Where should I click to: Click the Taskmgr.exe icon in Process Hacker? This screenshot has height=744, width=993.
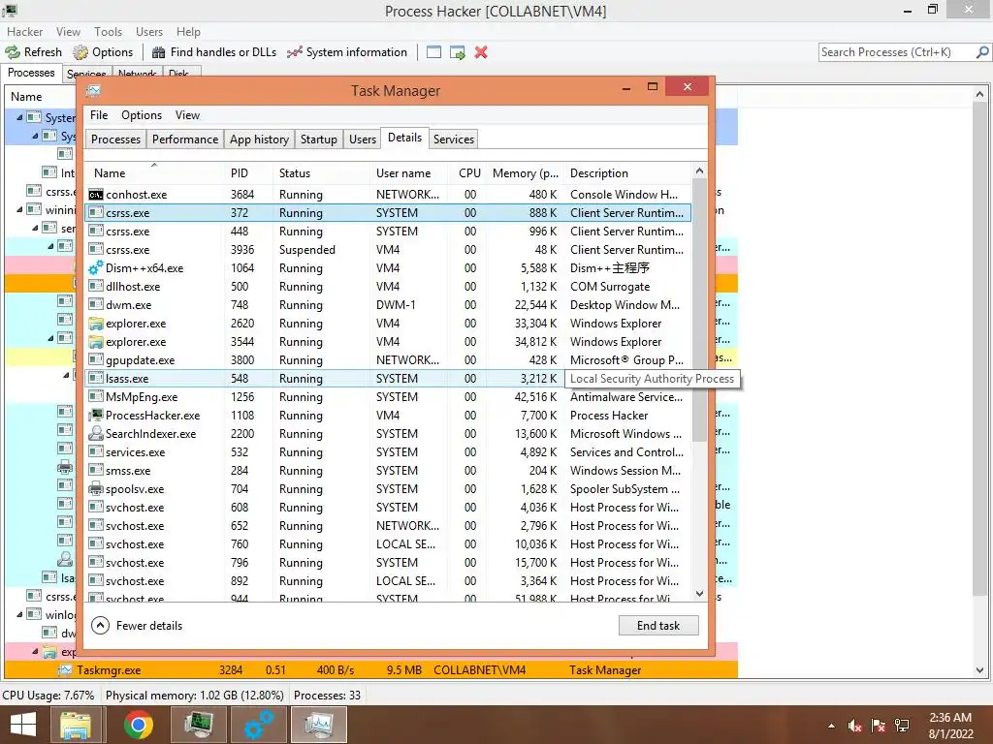(x=65, y=670)
